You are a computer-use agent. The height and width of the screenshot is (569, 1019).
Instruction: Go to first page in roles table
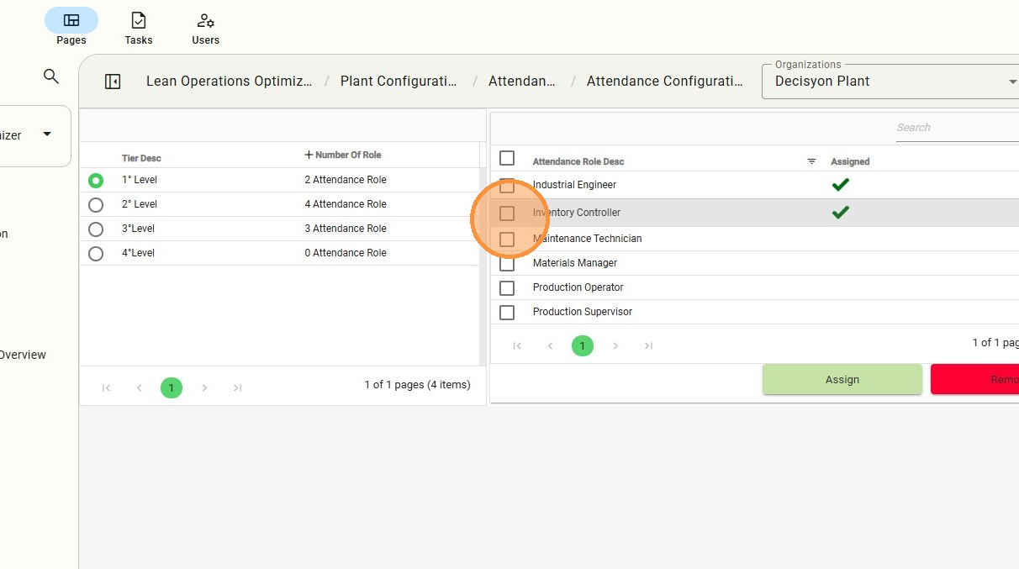click(x=517, y=345)
